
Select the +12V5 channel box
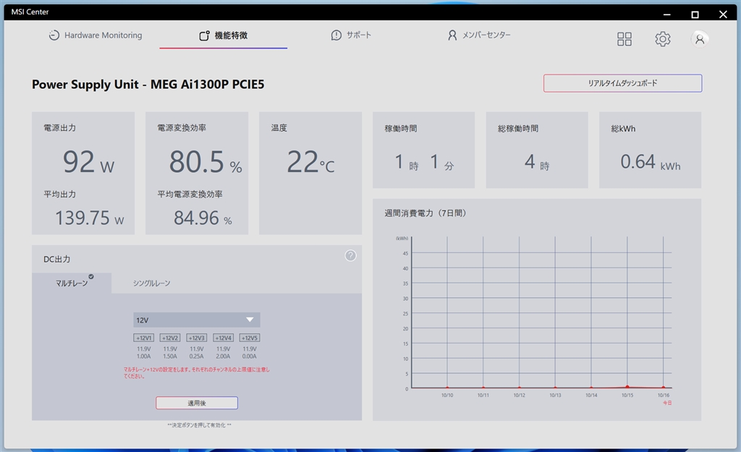250,338
